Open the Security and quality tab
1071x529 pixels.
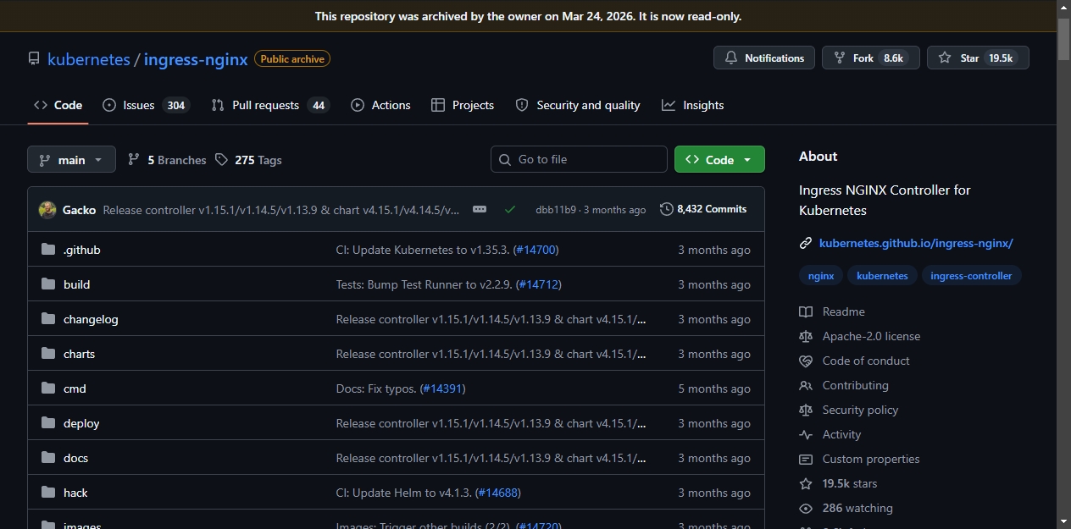pyautogui.click(x=578, y=105)
